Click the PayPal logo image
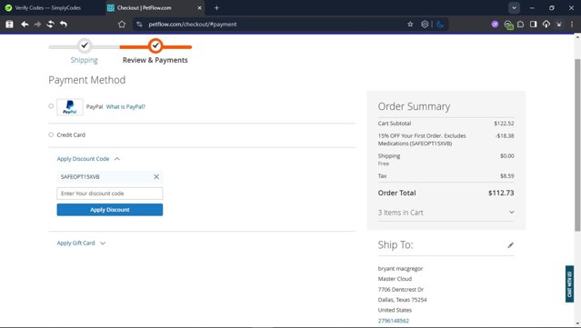This screenshot has height=328, width=581. coord(70,107)
